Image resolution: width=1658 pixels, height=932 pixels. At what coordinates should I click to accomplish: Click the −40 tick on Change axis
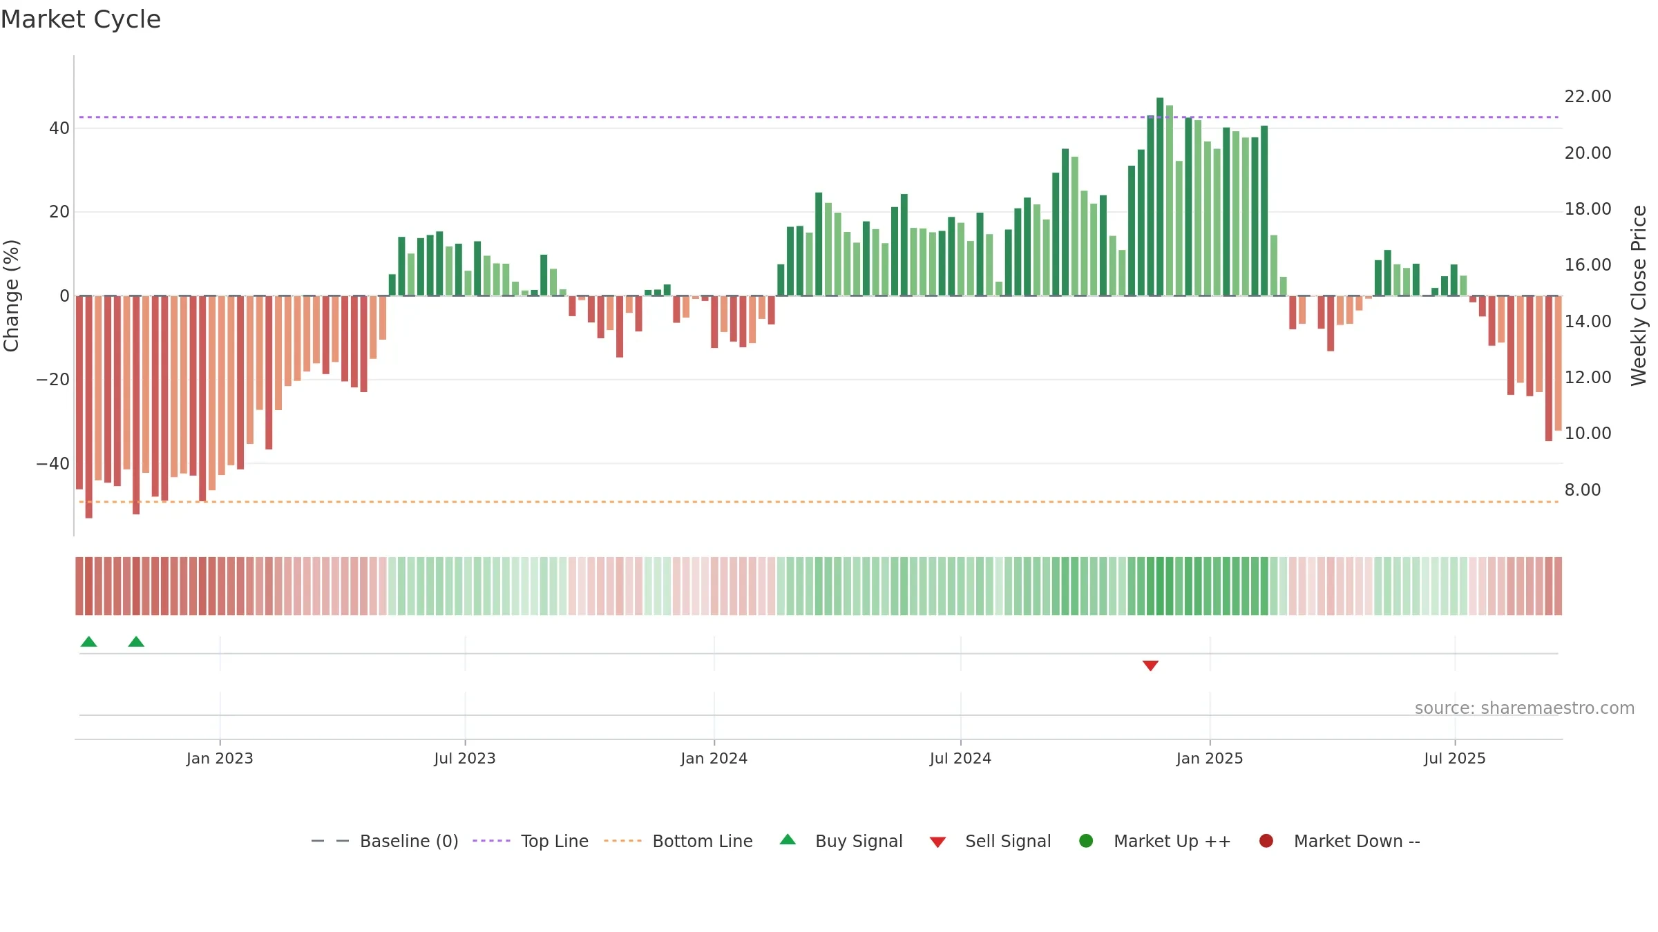(x=53, y=464)
